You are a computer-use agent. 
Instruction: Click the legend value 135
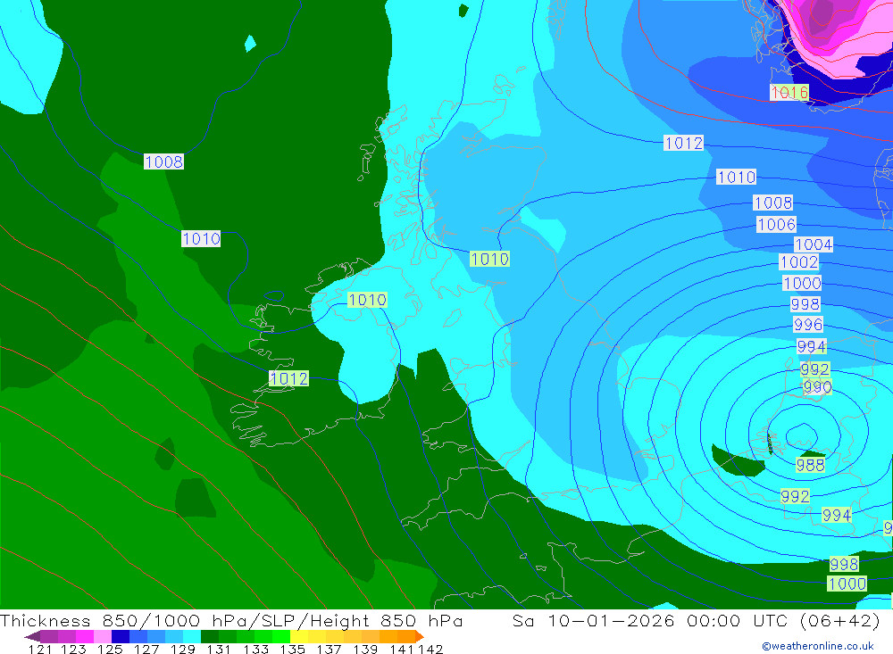point(292,649)
